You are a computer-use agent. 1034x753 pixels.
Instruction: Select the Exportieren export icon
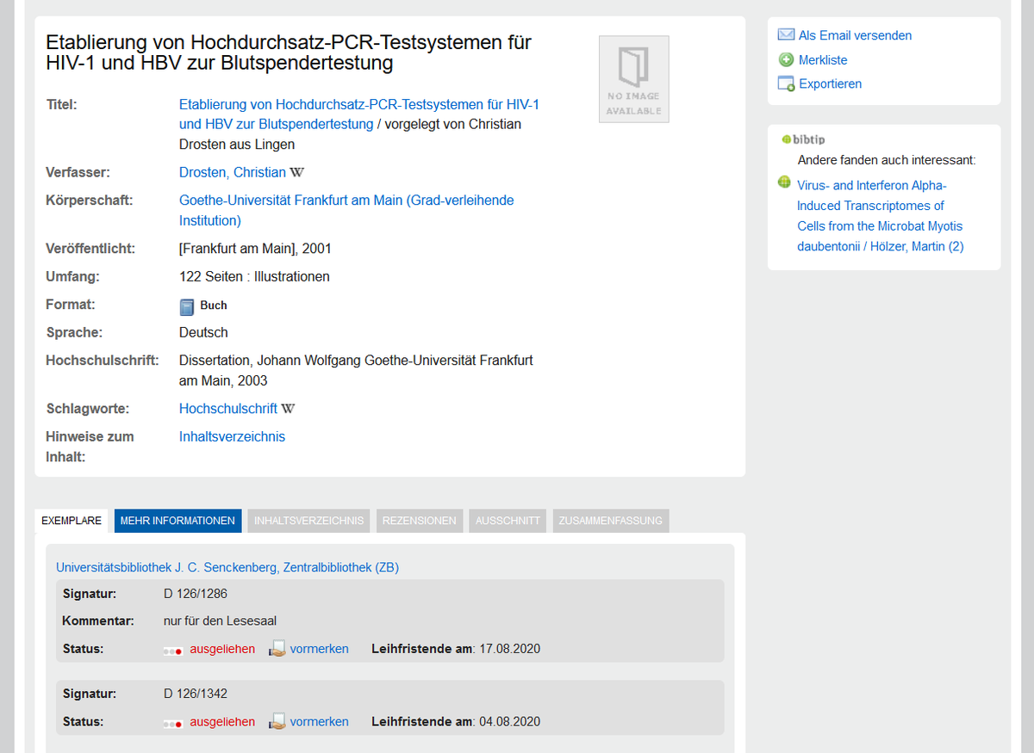coord(785,83)
